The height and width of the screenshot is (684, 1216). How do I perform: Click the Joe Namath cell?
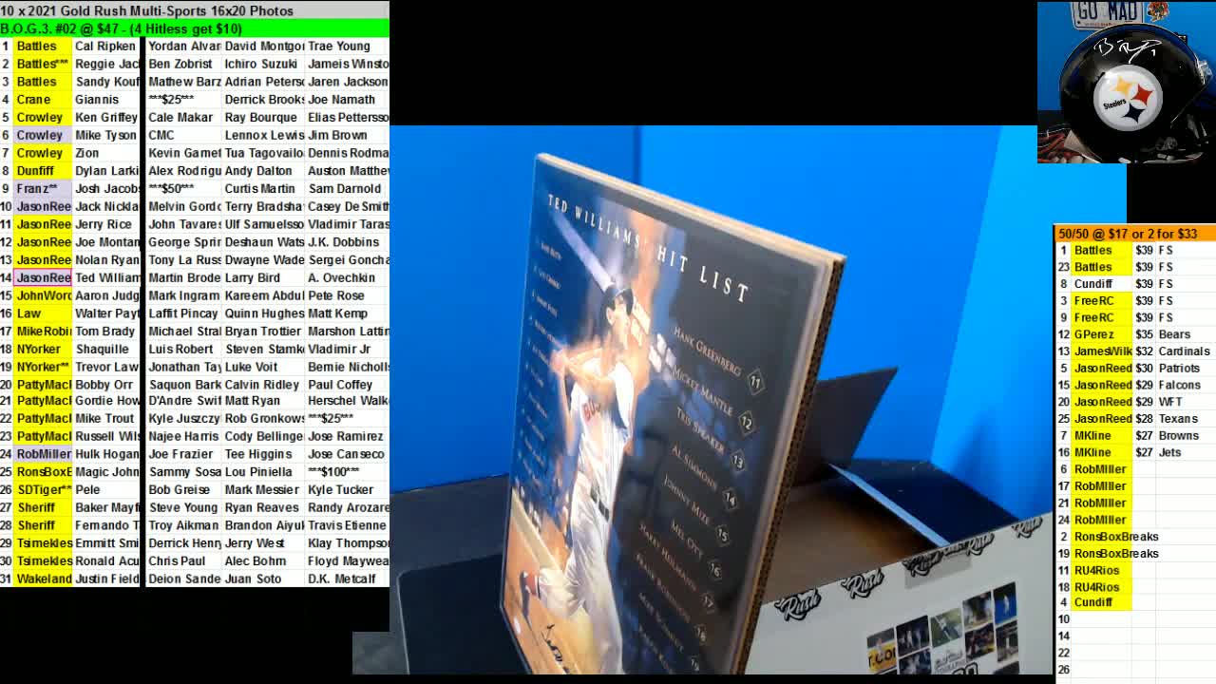[x=347, y=99]
